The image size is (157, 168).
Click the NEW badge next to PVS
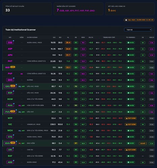13,112
